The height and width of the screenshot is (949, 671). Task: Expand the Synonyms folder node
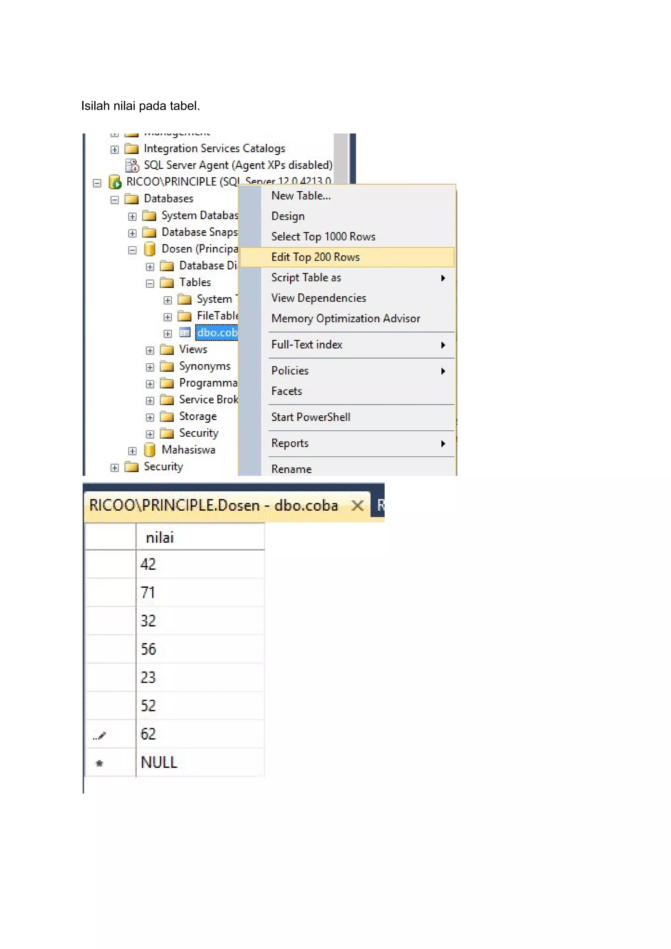point(150,368)
